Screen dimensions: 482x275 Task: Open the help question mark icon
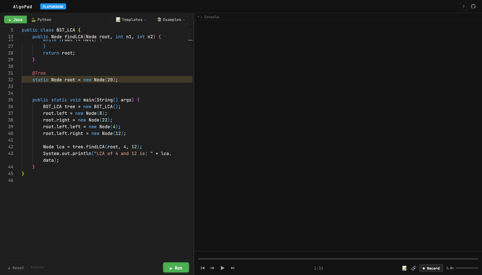point(464,6)
